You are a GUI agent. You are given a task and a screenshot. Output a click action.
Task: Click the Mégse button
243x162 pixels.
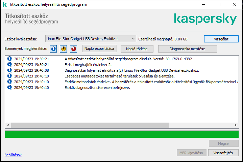click(223, 143)
